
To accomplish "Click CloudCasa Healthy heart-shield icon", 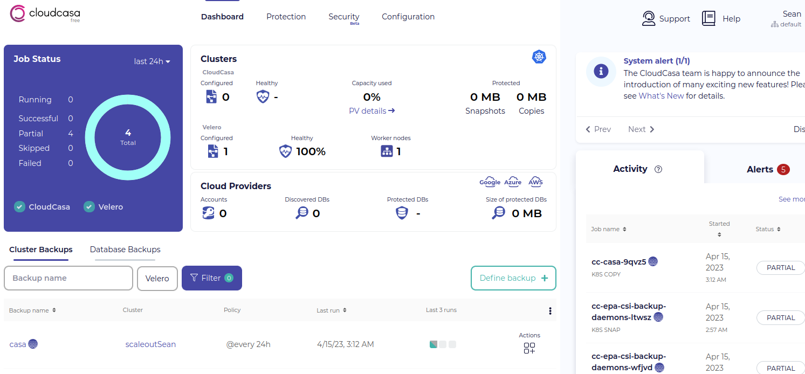I will [263, 96].
